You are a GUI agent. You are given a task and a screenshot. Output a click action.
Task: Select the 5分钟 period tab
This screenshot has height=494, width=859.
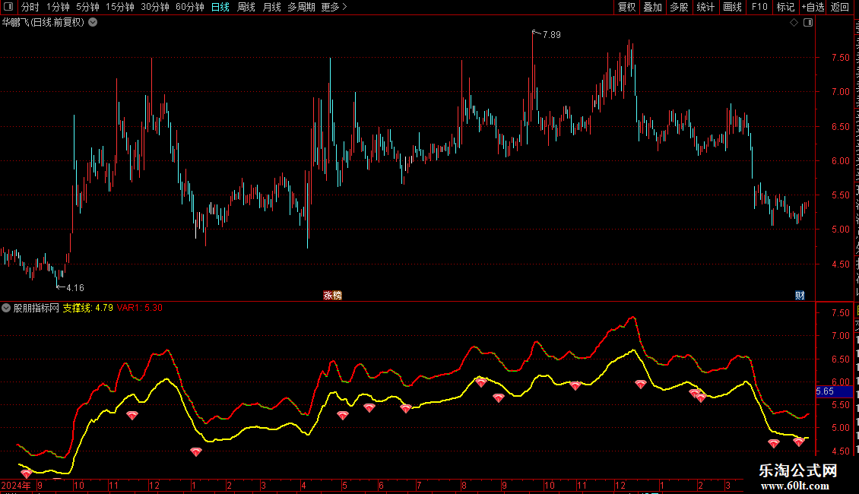coord(87,7)
